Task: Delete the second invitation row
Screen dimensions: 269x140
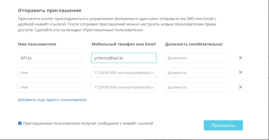Action: [241, 72]
